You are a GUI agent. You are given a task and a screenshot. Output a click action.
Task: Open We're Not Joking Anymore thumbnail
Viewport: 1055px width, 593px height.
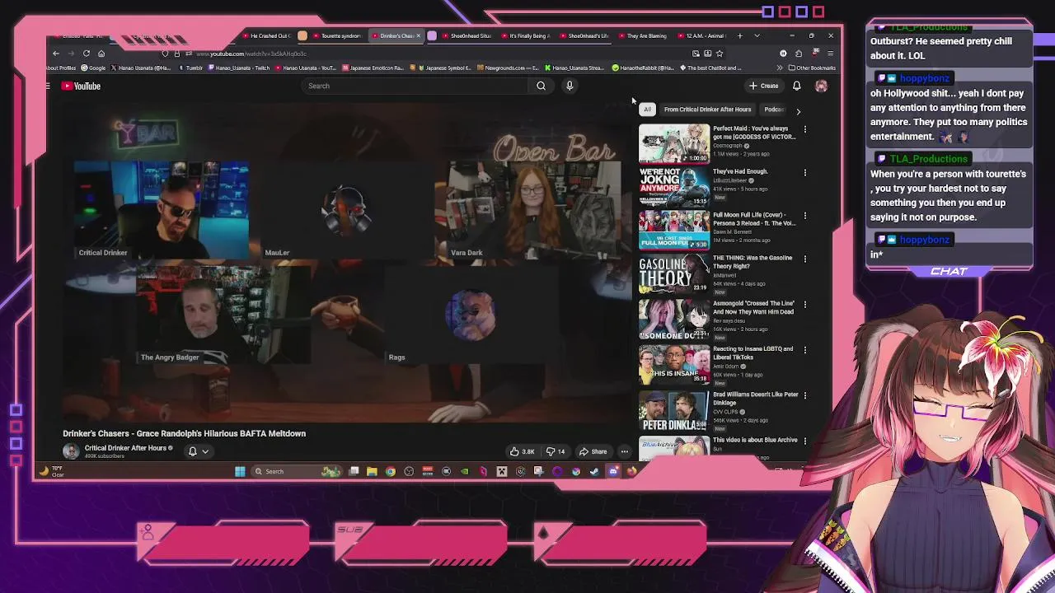click(x=674, y=186)
